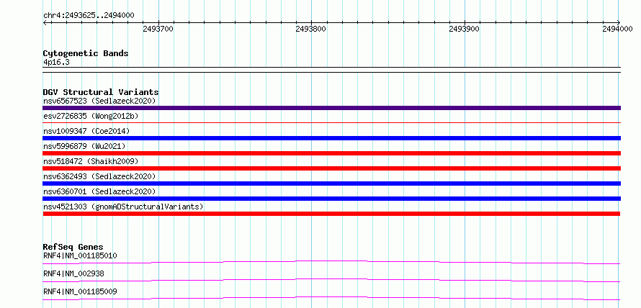Open variant label nsv6362493 (Sedlazeck2020)

click(x=99, y=176)
